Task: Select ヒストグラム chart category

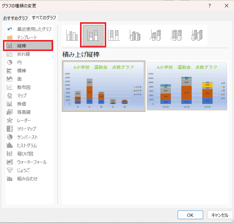Action: (x=29, y=145)
